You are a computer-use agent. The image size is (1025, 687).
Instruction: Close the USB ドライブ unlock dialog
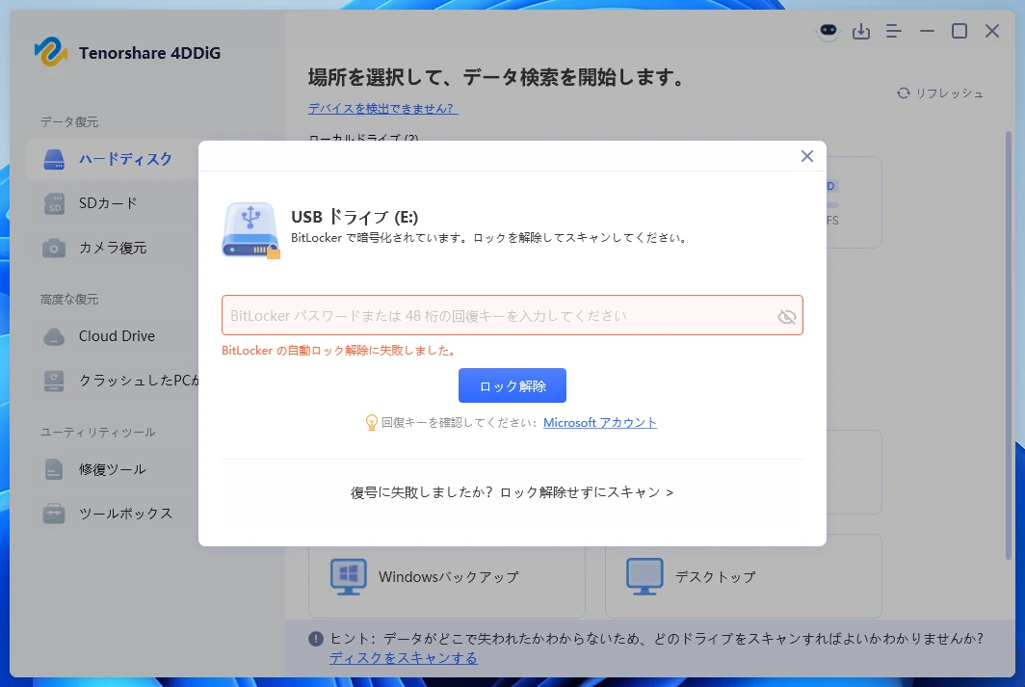807,155
